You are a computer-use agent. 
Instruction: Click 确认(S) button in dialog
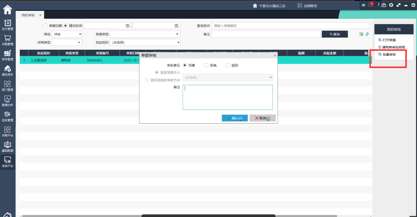(x=235, y=118)
